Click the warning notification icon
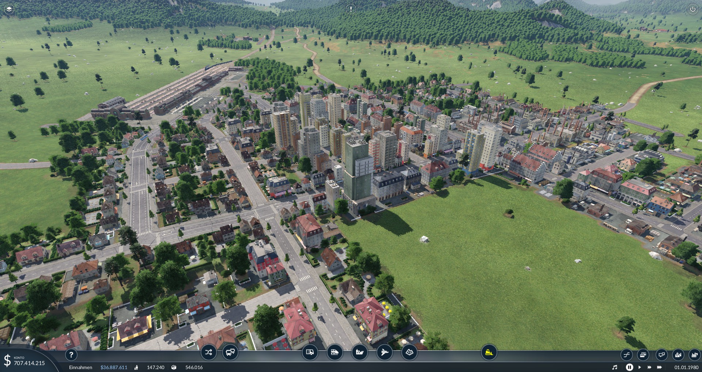 click(351, 9)
